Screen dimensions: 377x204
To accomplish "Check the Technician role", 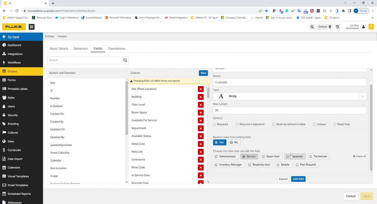I will [x=318, y=157].
